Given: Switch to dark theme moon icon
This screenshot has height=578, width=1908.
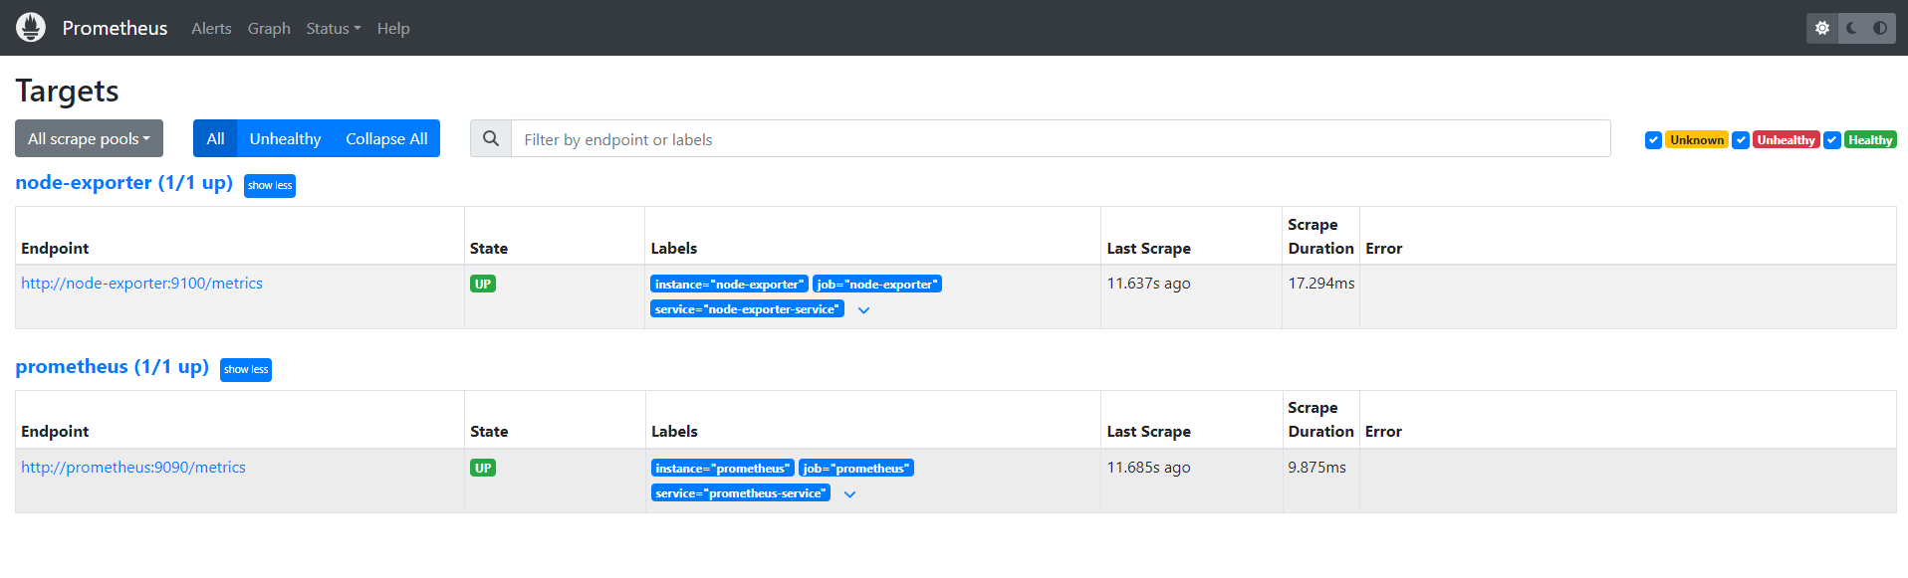Looking at the screenshot, I should (1851, 28).
